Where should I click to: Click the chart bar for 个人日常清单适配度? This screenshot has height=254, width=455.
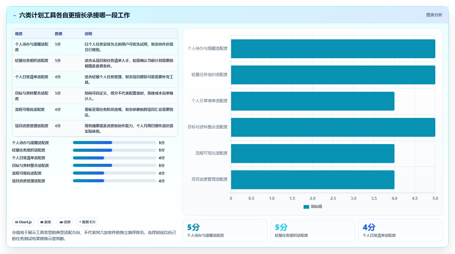click(x=313, y=101)
